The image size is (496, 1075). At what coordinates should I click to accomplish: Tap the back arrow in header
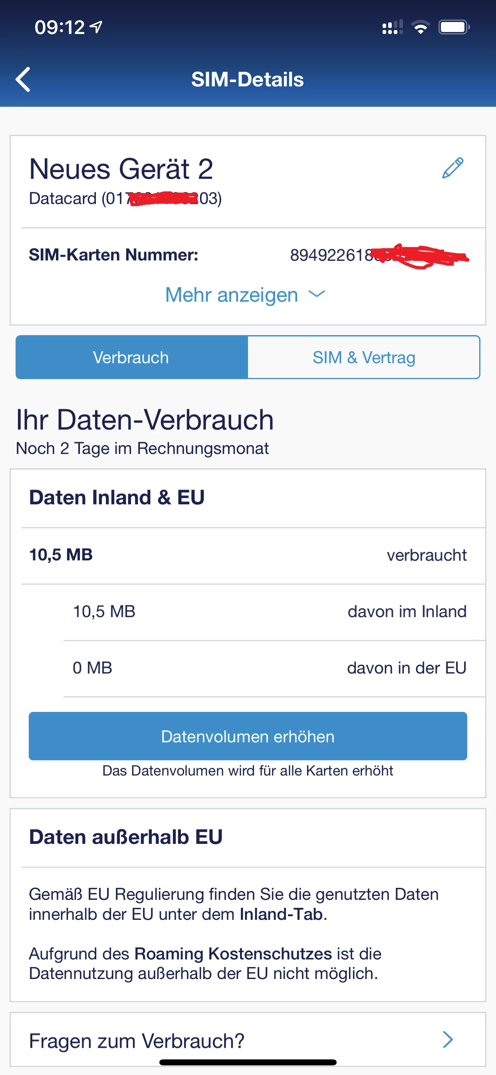(x=23, y=79)
